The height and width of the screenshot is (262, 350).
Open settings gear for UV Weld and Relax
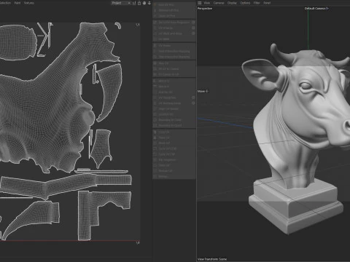click(x=193, y=33)
